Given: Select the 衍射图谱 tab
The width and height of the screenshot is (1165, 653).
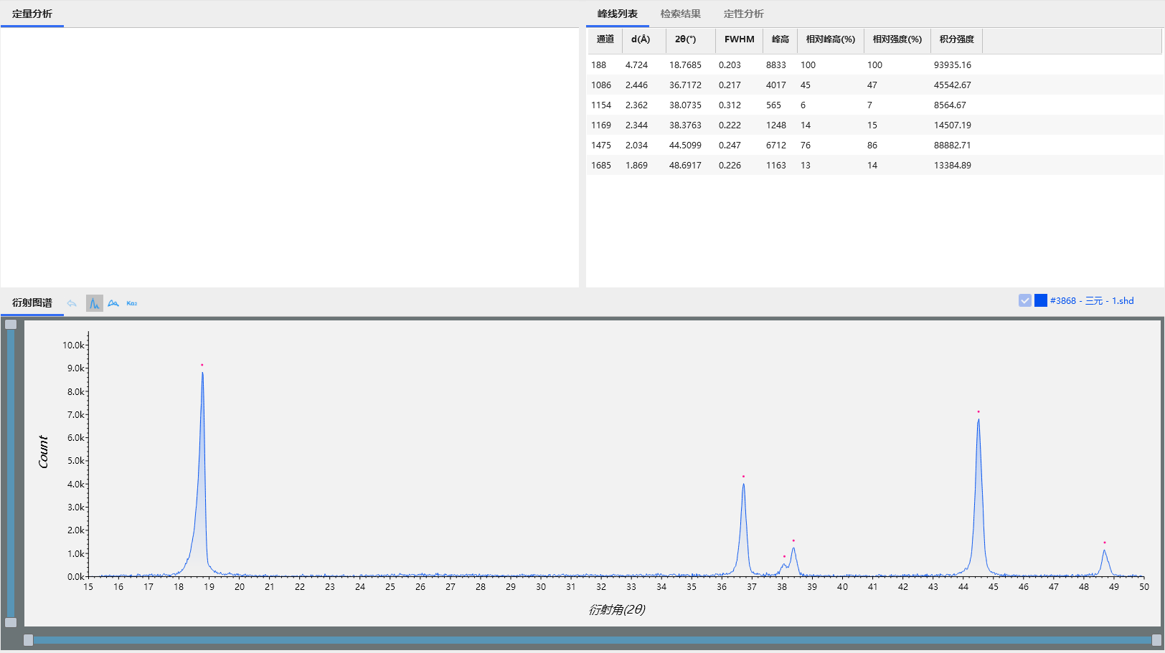Looking at the screenshot, I should [32, 302].
